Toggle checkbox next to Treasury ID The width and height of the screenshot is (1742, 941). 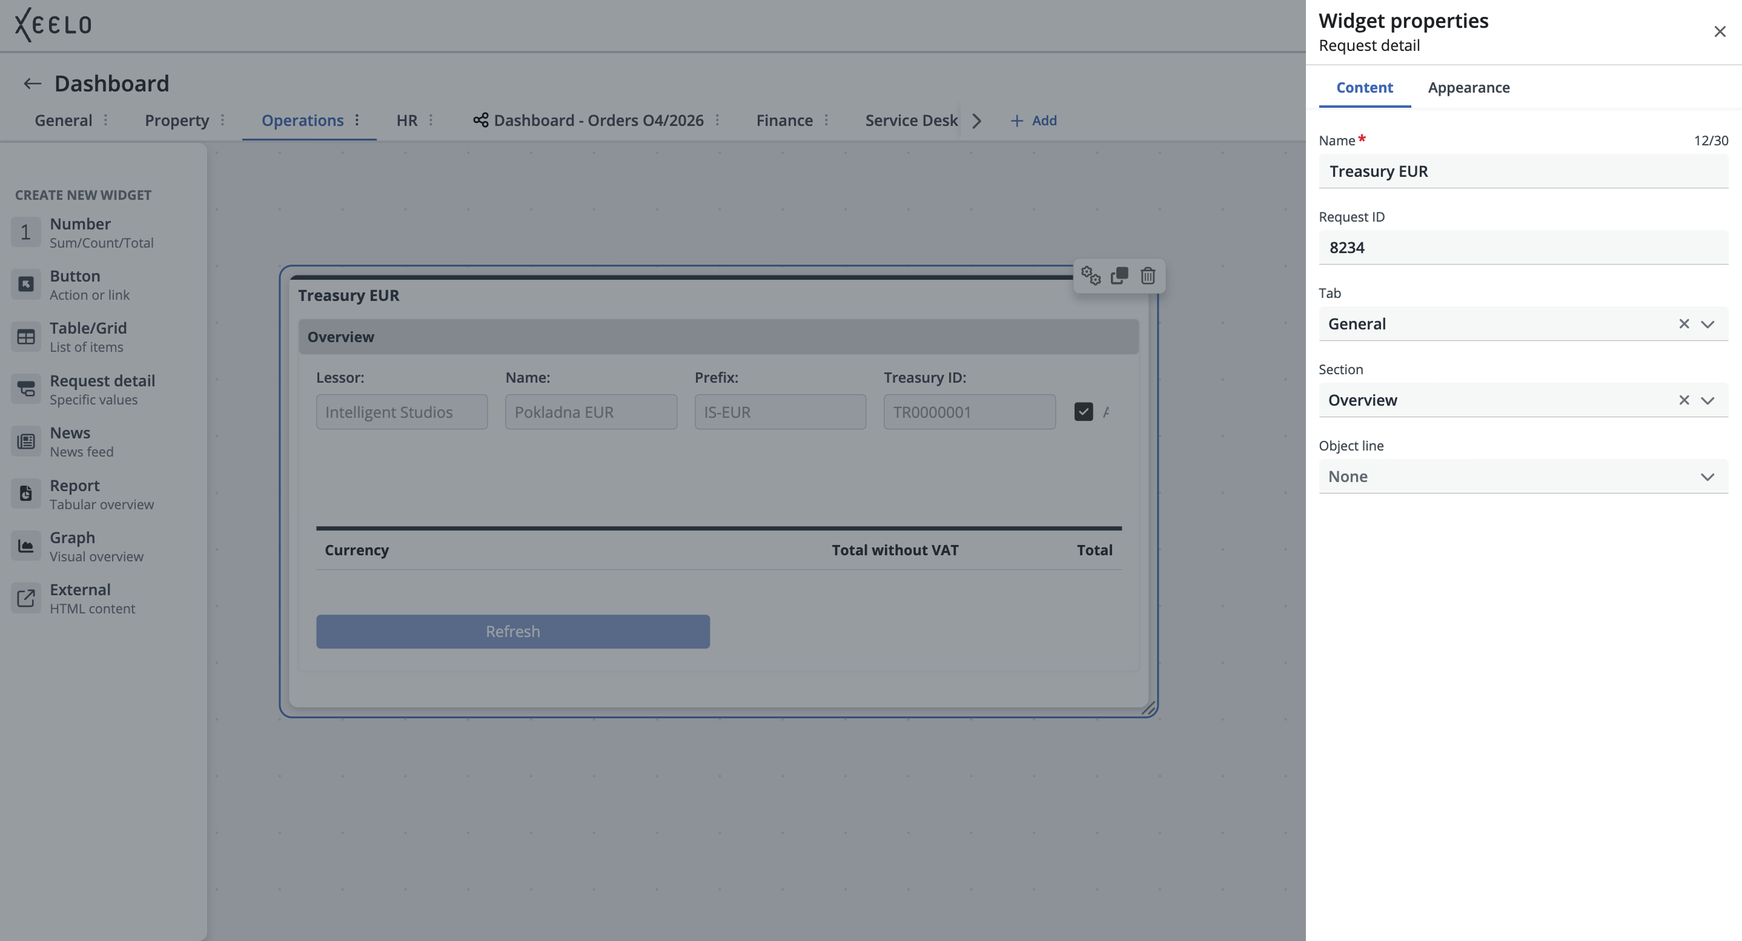point(1084,412)
